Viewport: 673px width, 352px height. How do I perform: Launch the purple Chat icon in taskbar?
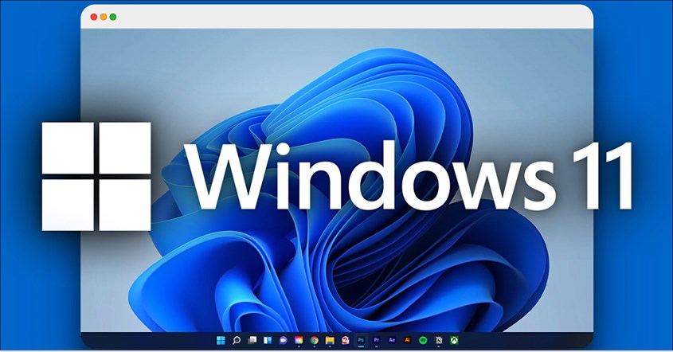pos(283,340)
